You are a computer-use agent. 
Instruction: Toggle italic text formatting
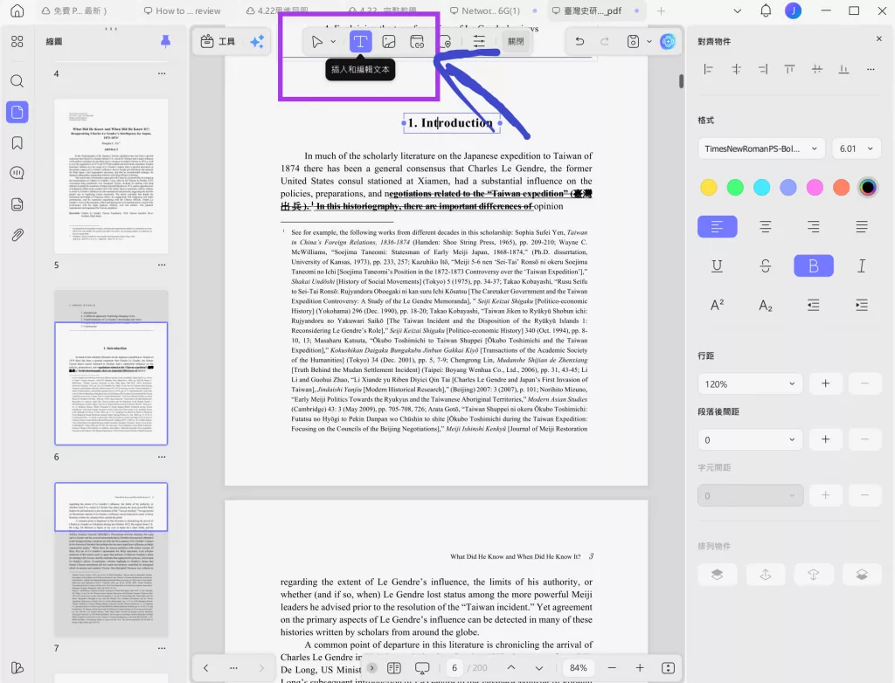861,266
